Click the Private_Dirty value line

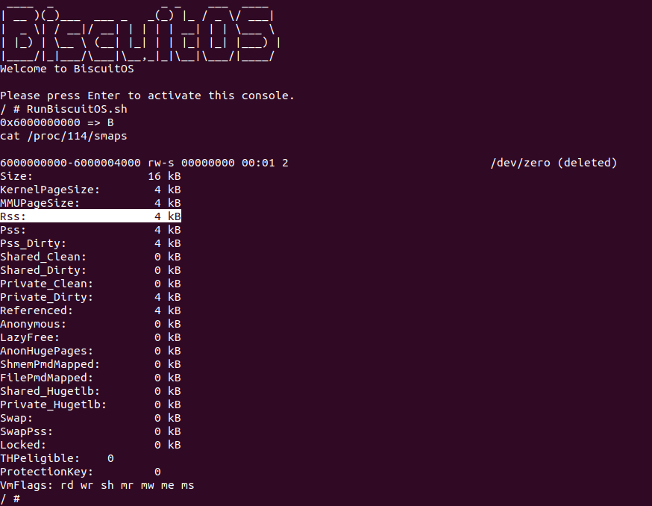coord(90,297)
